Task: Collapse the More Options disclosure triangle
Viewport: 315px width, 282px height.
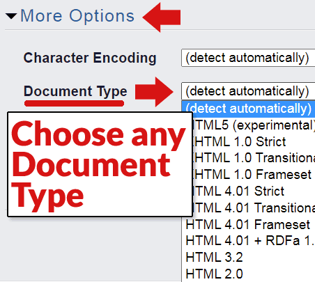Action: click(x=11, y=16)
